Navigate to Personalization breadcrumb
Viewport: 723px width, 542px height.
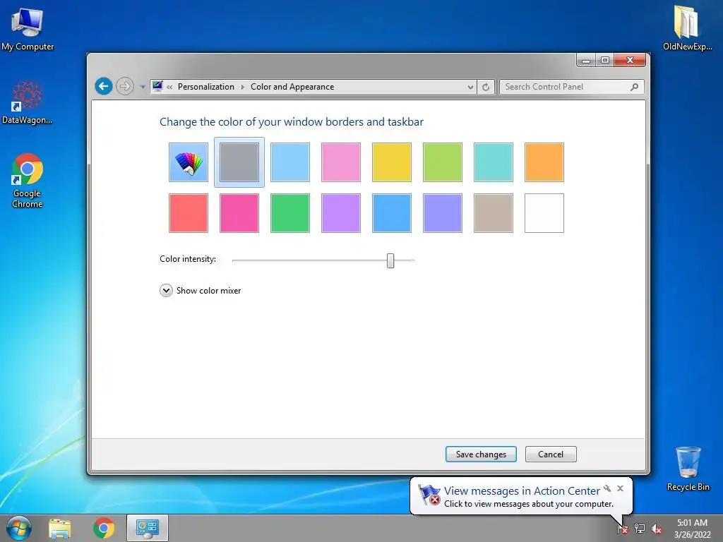click(x=206, y=87)
